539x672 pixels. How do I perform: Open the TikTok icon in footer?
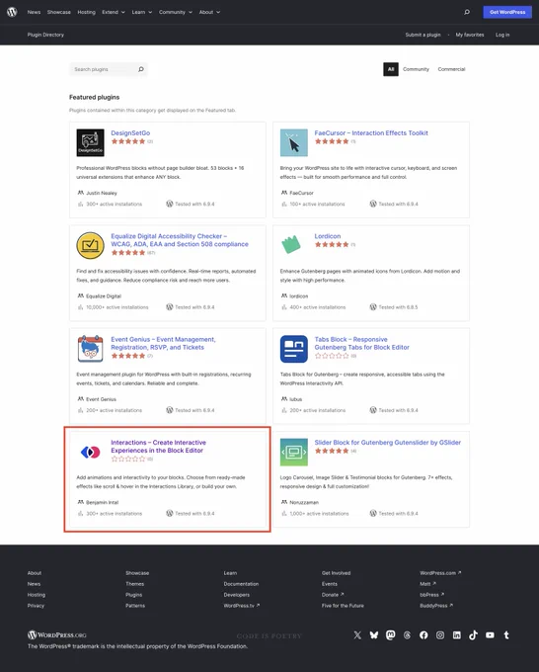[x=473, y=635]
